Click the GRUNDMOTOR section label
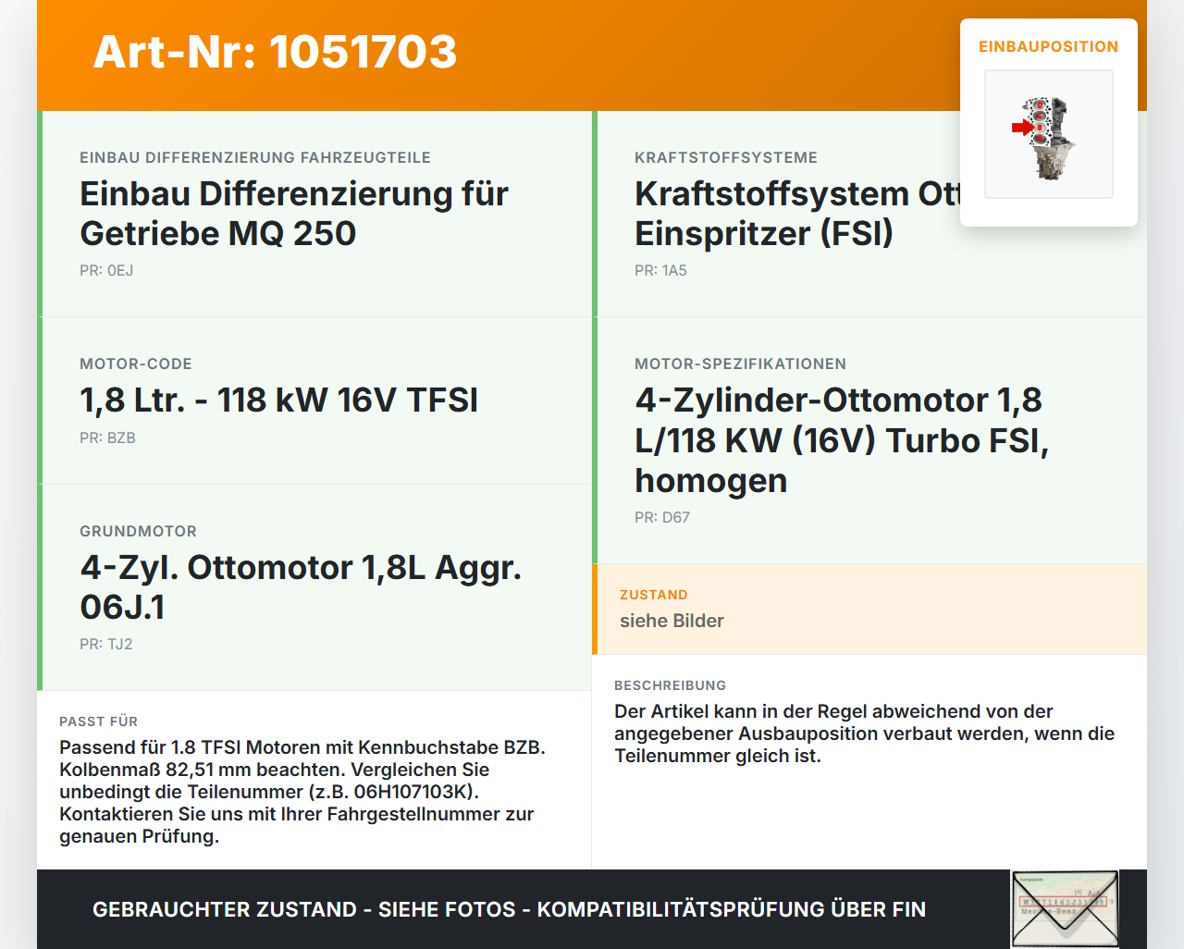Screen dimensions: 1184x949 [139, 532]
